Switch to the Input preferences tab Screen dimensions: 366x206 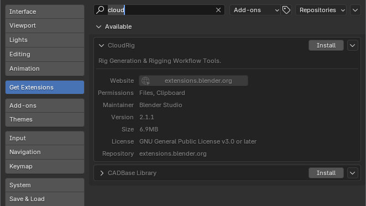click(x=45, y=138)
